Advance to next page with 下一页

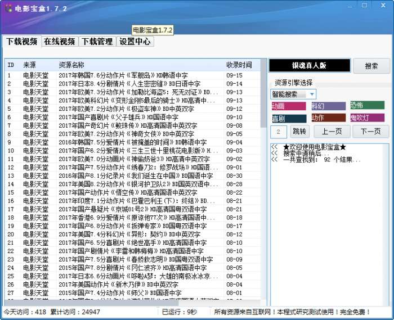[370, 131]
